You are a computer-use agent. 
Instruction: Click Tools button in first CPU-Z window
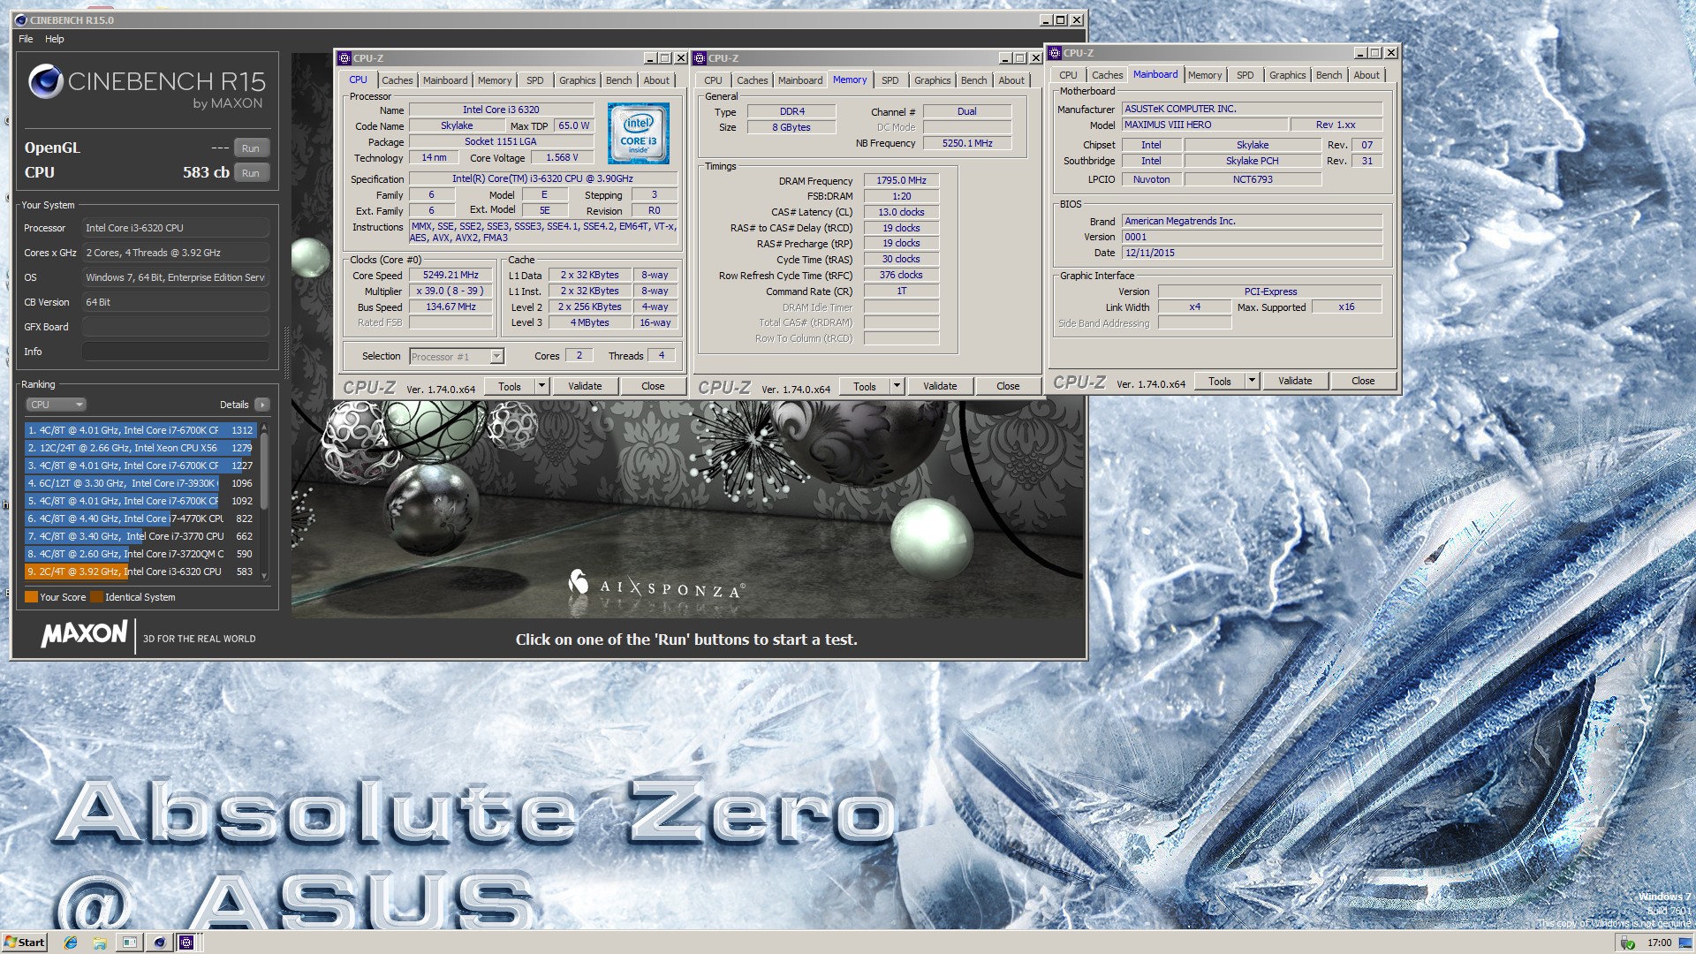coord(510,386)
